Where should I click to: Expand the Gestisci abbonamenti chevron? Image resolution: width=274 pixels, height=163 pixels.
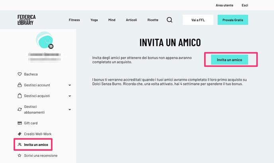(70, 109)
